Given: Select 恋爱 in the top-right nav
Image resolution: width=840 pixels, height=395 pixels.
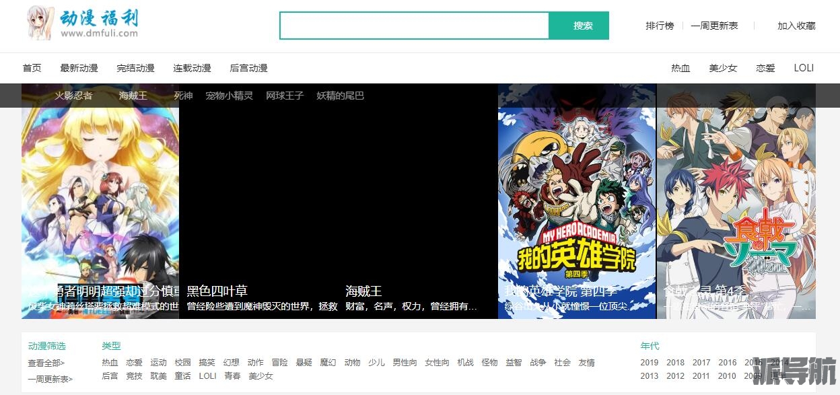Looking at the screenshot, I should click(x=765, y=68).
